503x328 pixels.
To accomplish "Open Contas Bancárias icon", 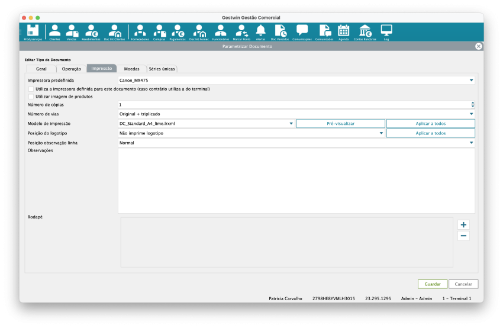I will 365,31.
